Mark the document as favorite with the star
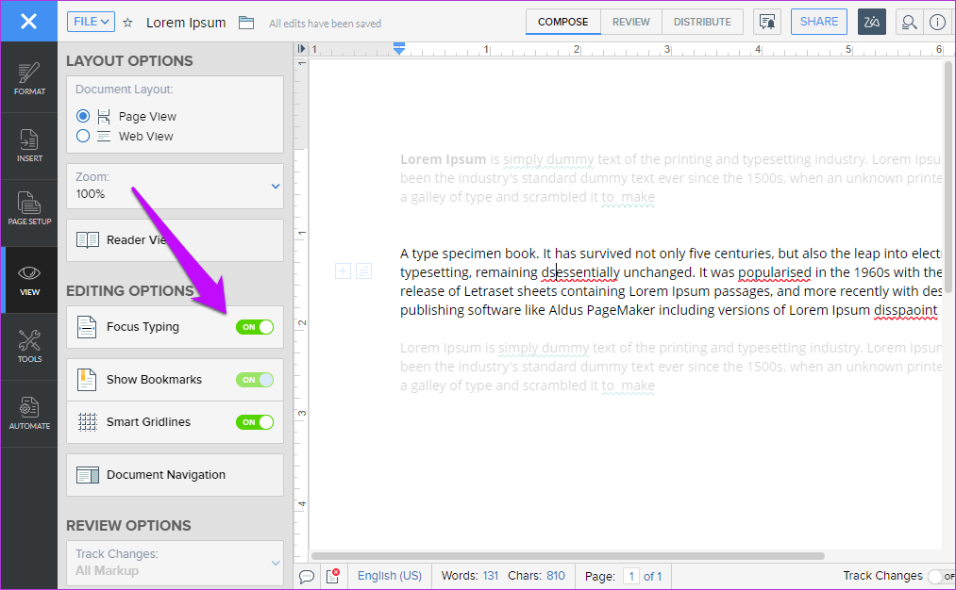 pos(127,23)
